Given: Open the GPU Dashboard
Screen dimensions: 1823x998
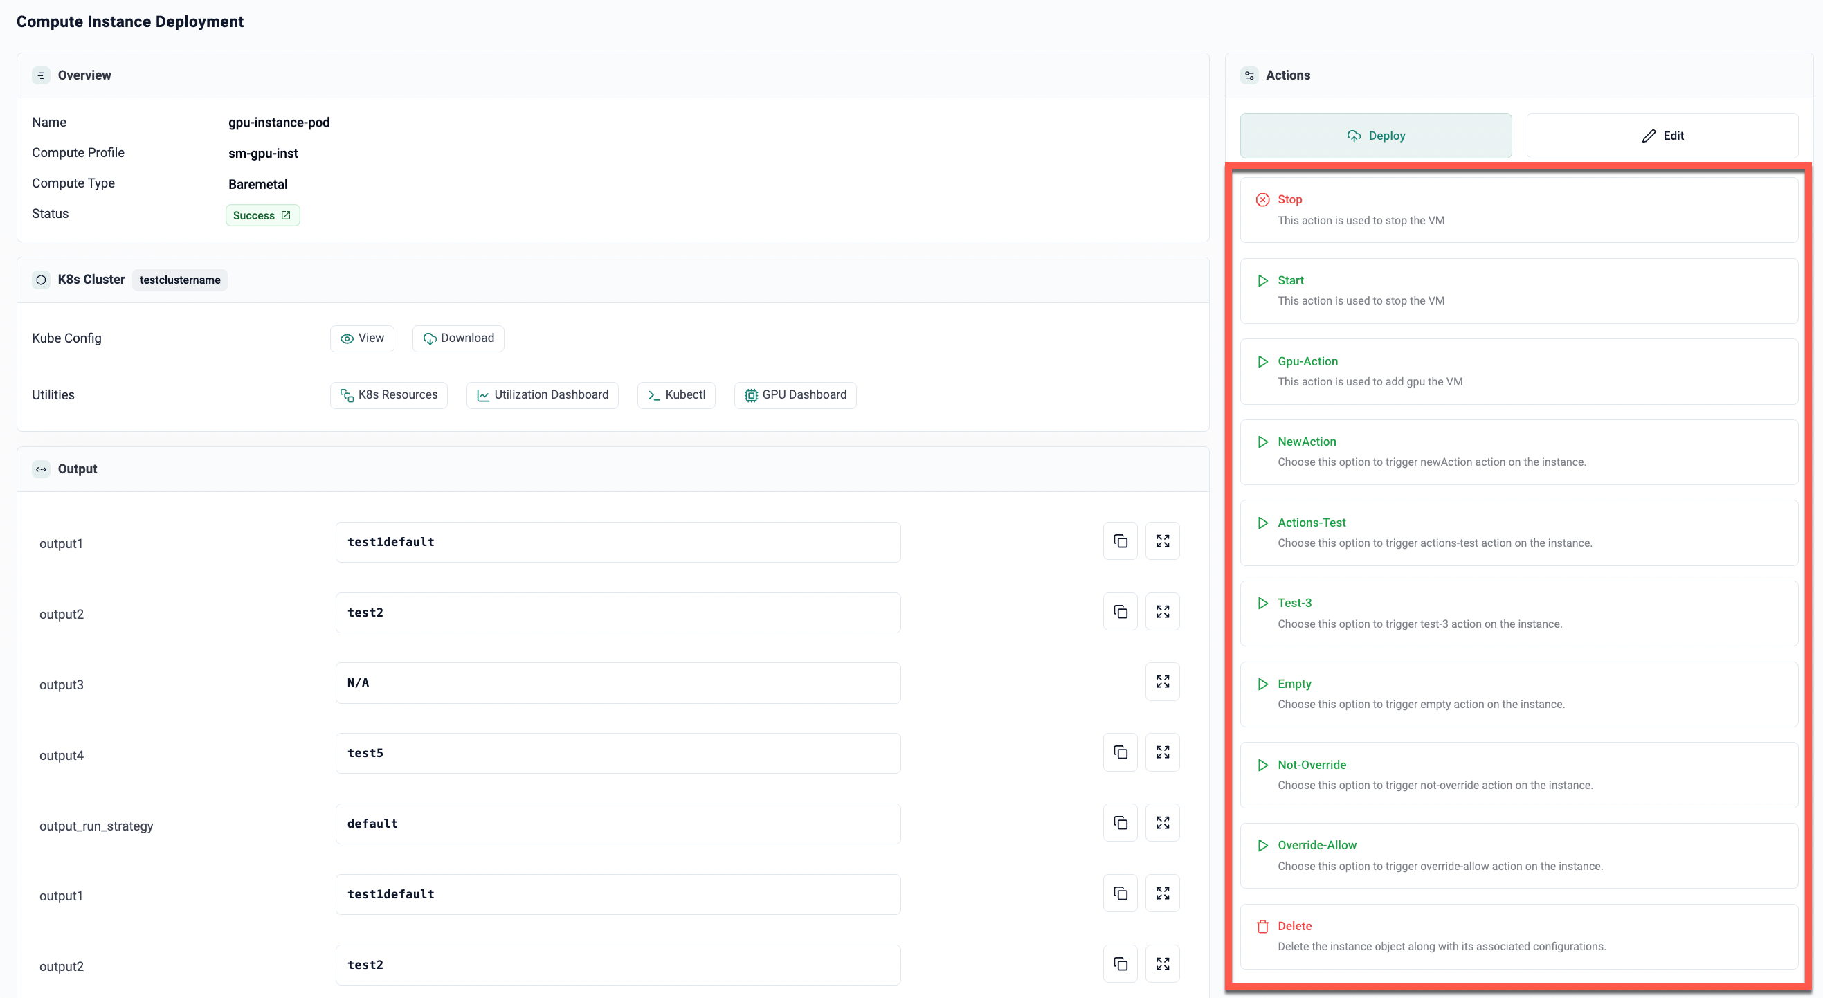Looking at the screenshot, I should pos(795,395).
